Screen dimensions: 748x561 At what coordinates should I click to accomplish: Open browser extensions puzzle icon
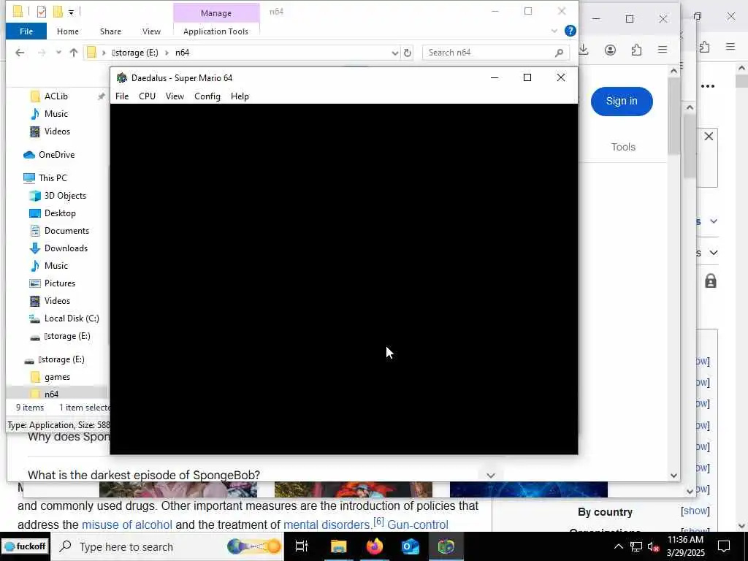click(x=636, y=50)
